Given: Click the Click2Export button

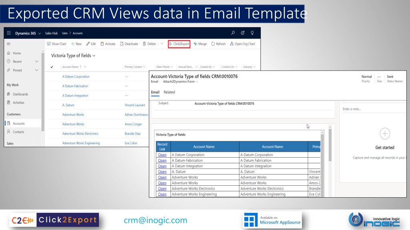Looking at the screenshot, I should [179, 44].
